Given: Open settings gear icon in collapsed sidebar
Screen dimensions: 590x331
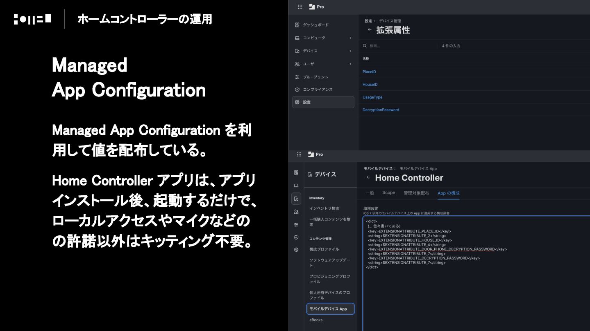Looking at the screenshot, I should coord(296,250).
